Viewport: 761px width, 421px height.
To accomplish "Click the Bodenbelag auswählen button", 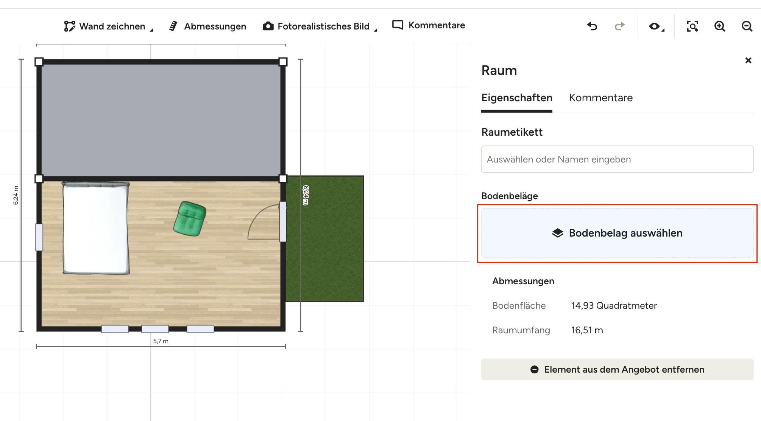I will 617,233.
